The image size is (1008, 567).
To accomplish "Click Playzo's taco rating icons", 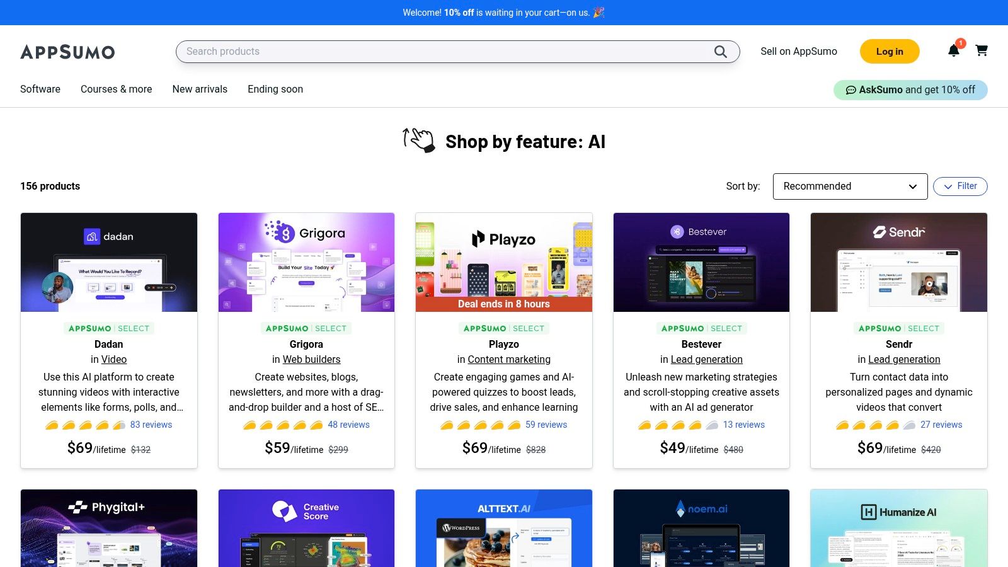I will (x=481, y=425).
